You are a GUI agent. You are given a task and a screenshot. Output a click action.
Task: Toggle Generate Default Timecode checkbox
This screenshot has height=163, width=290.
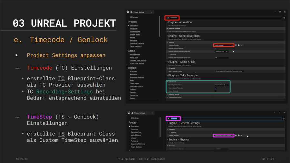[215, 48]
